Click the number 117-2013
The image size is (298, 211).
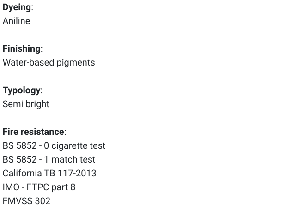click(x=77, y=174)
